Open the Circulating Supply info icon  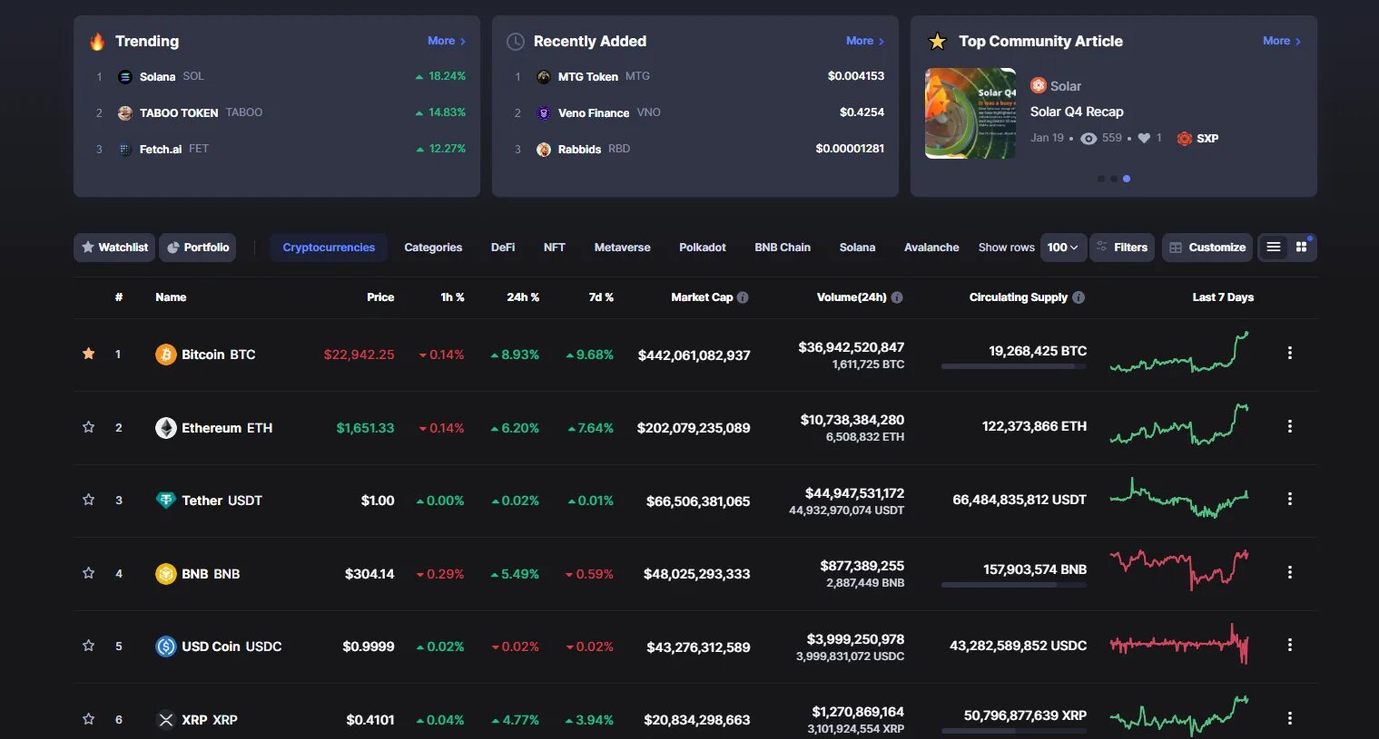tap(1079, 297)
